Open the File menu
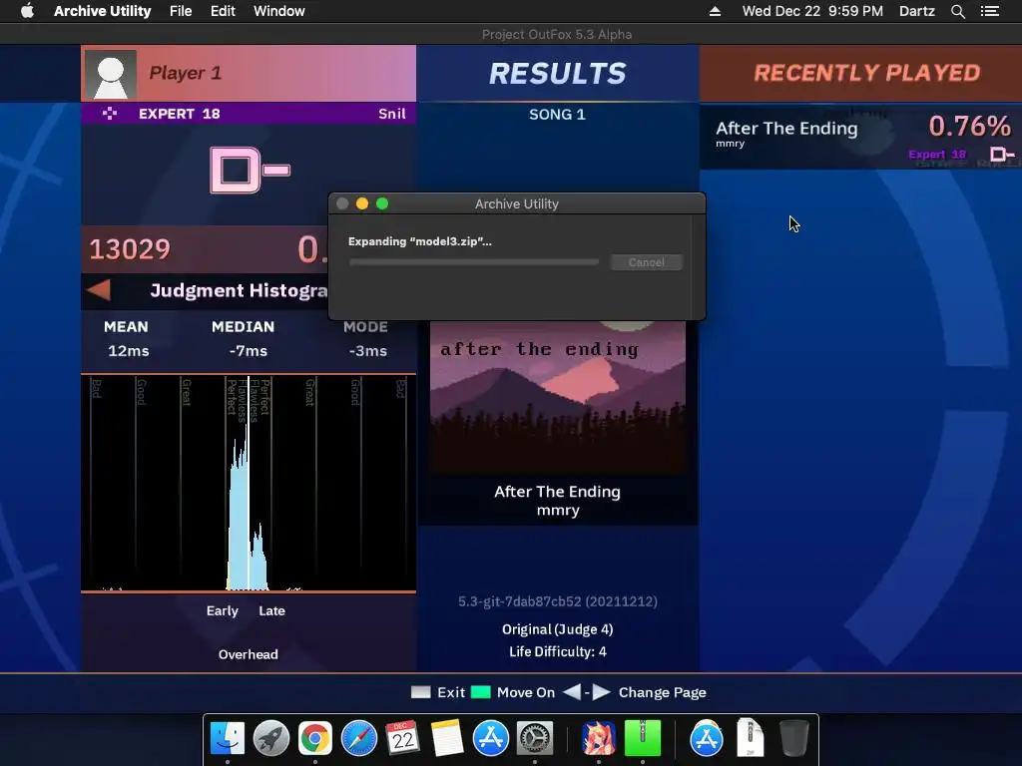The image size is (1022, 766). 181,11
